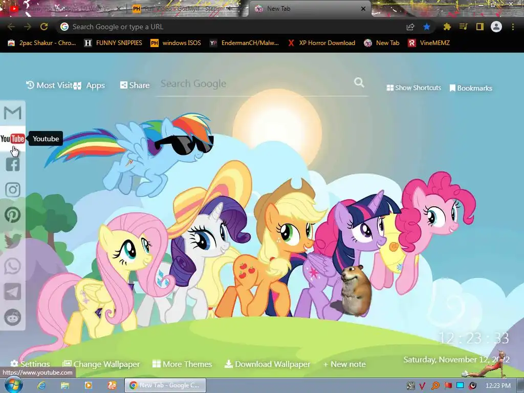This screenshot has height=393, width=524.
Task: Launch Internet Explorer from taskbar
Action: (41, 385)
